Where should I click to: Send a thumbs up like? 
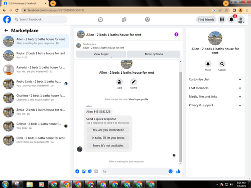(x=178, y=171)
